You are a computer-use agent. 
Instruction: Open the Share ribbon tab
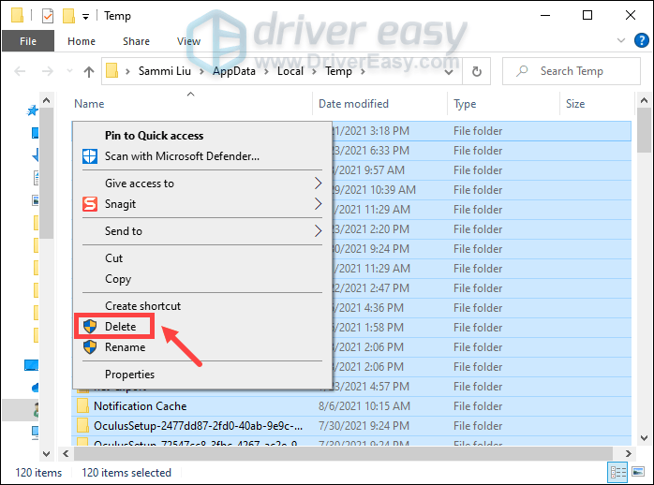pos(136,41)
